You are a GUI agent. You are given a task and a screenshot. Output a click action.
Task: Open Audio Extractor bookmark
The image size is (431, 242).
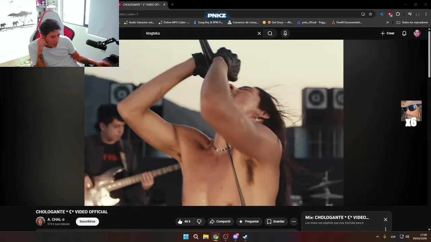coord(139,23)
